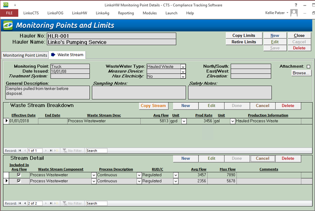315x211 pixels.
Task: Click the CTS application icon in title bar
Action: coord(6,4)
